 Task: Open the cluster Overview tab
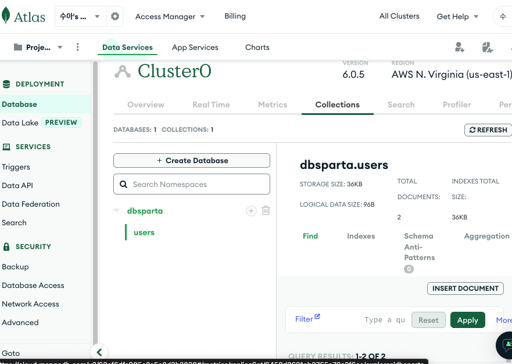[x=146, y=104]
